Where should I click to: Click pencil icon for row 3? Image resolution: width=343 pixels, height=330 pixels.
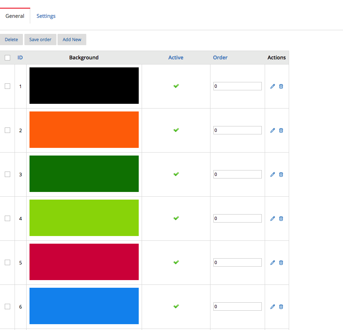pos(273,174)
